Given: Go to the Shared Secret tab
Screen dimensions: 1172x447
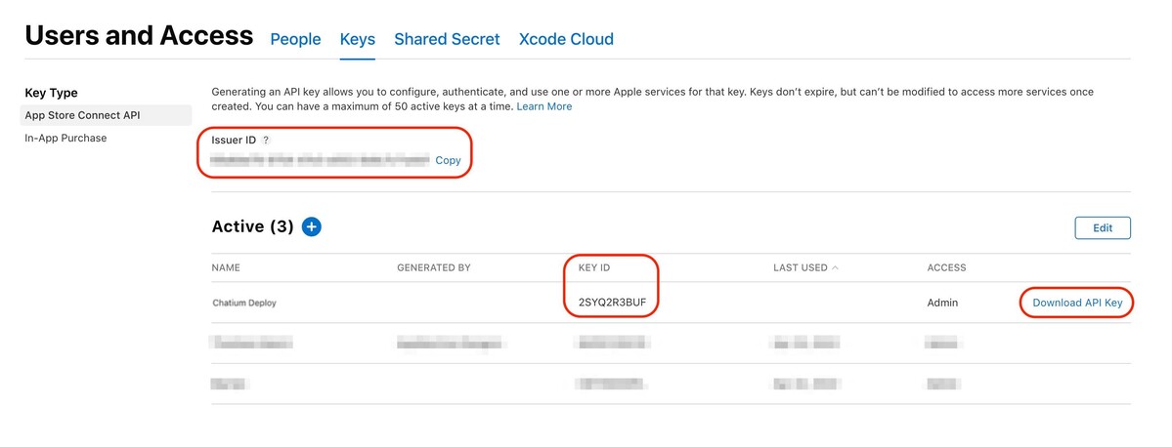Looking at the screenshot, I should [447, 39].
